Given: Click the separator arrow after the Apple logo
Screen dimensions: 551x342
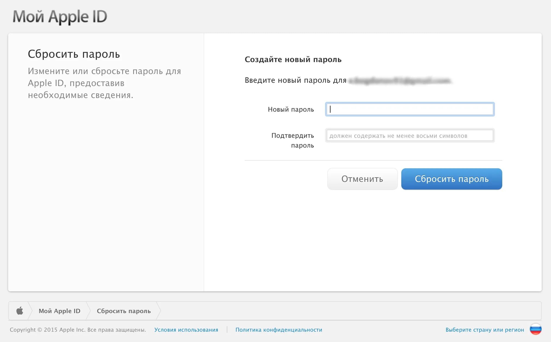Looking at the screenshot, I should point(32,311).
